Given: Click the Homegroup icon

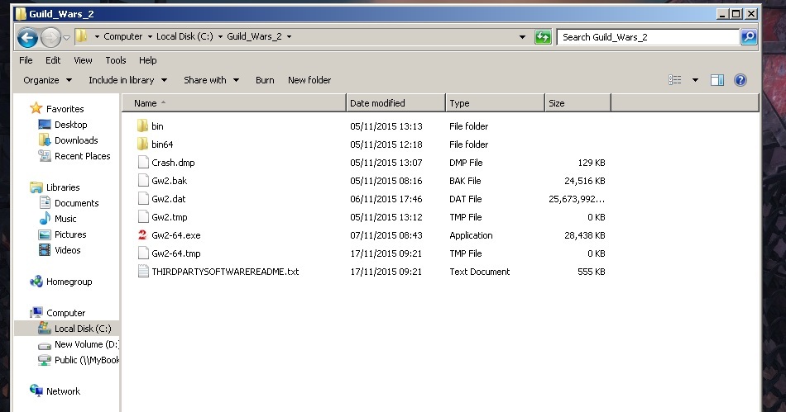Looking at the screenshot, I should point(36,282).
